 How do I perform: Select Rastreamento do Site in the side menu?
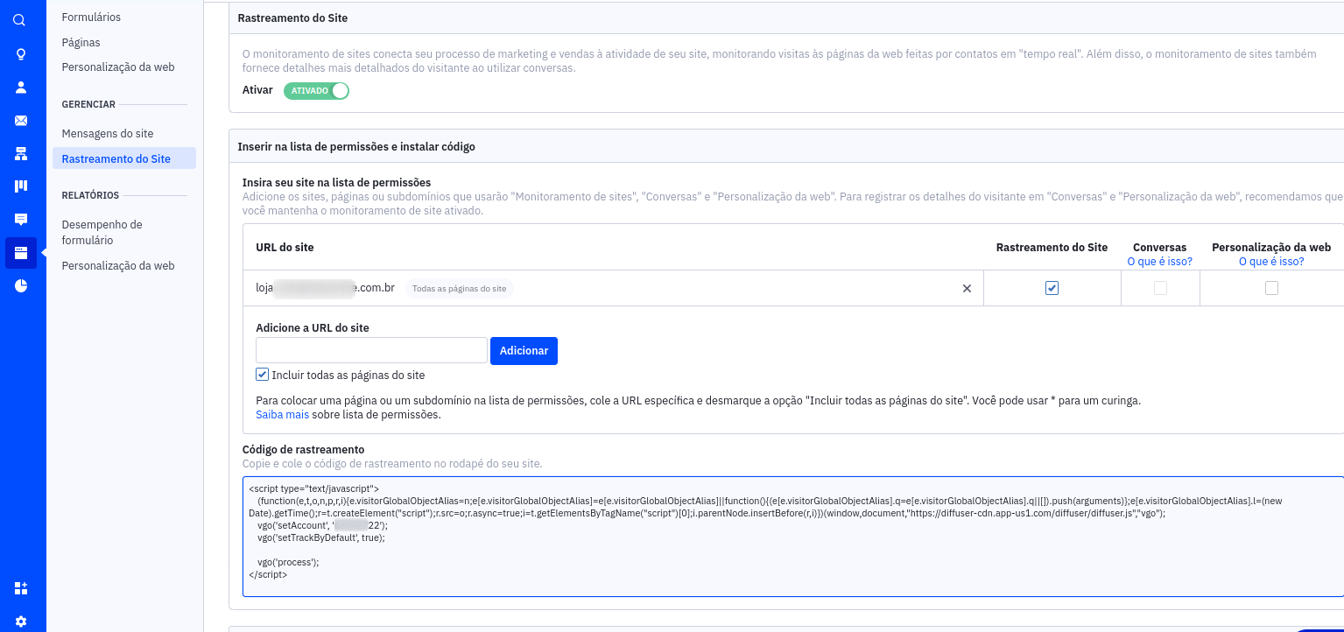pos(123,158)
